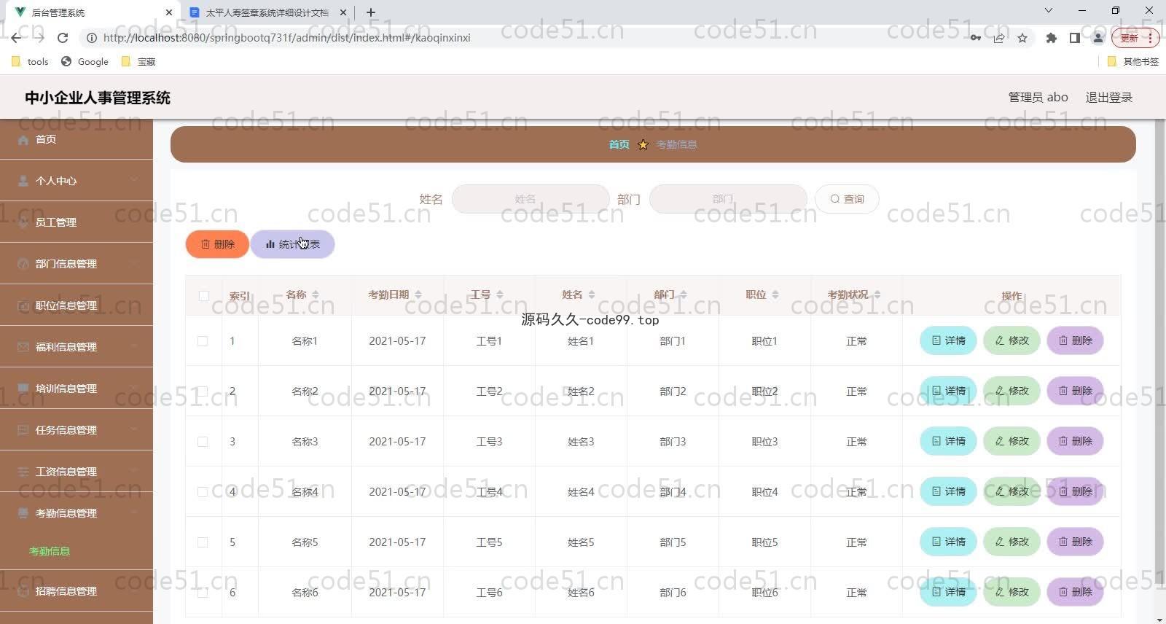Expand 职位信息管理 sidebar menu
1166x624 pixels.
pyautogui.click(x=77, y=305)
